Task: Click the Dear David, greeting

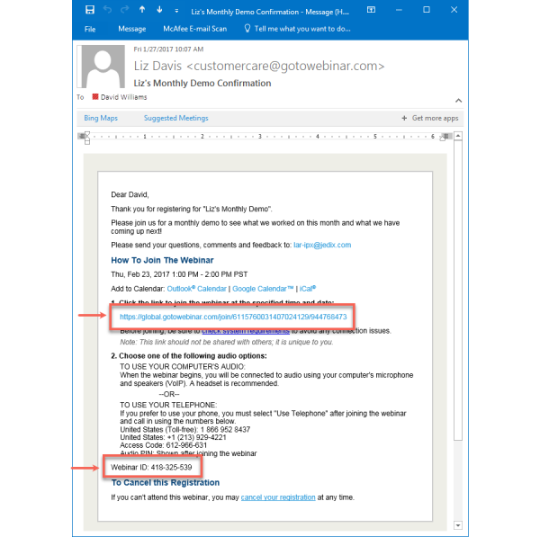Action: 130,195
